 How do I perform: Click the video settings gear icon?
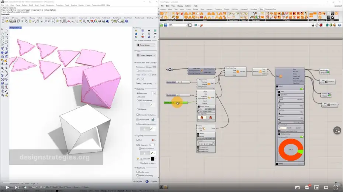click(307, 188)
